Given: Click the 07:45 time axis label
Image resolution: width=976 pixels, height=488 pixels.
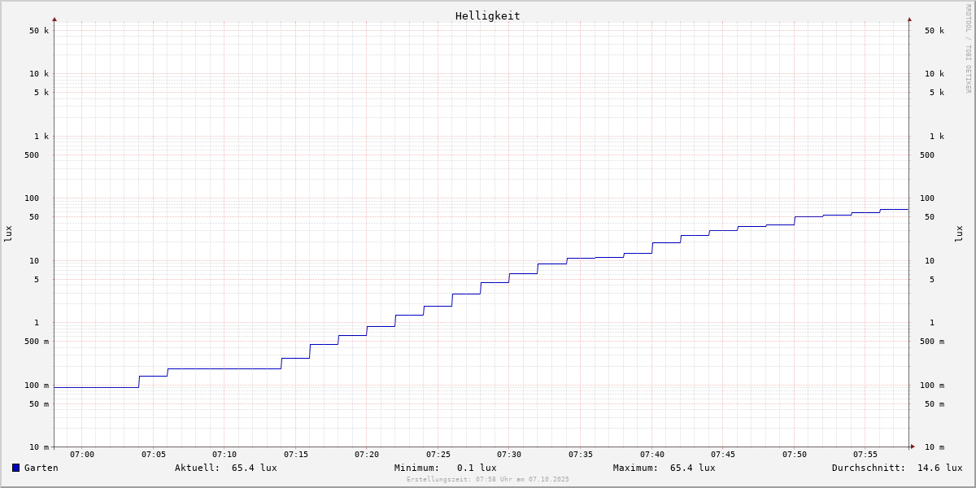Looking at the screenshot, I should [x=723, y=454].
